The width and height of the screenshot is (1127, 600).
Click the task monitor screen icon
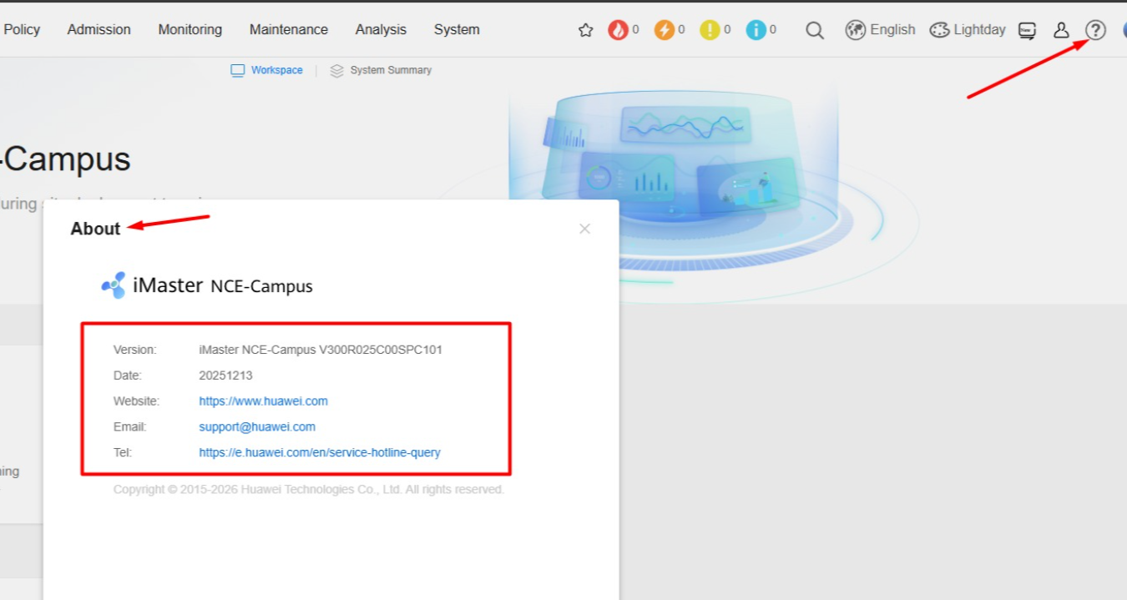[x=1028, y=31]
